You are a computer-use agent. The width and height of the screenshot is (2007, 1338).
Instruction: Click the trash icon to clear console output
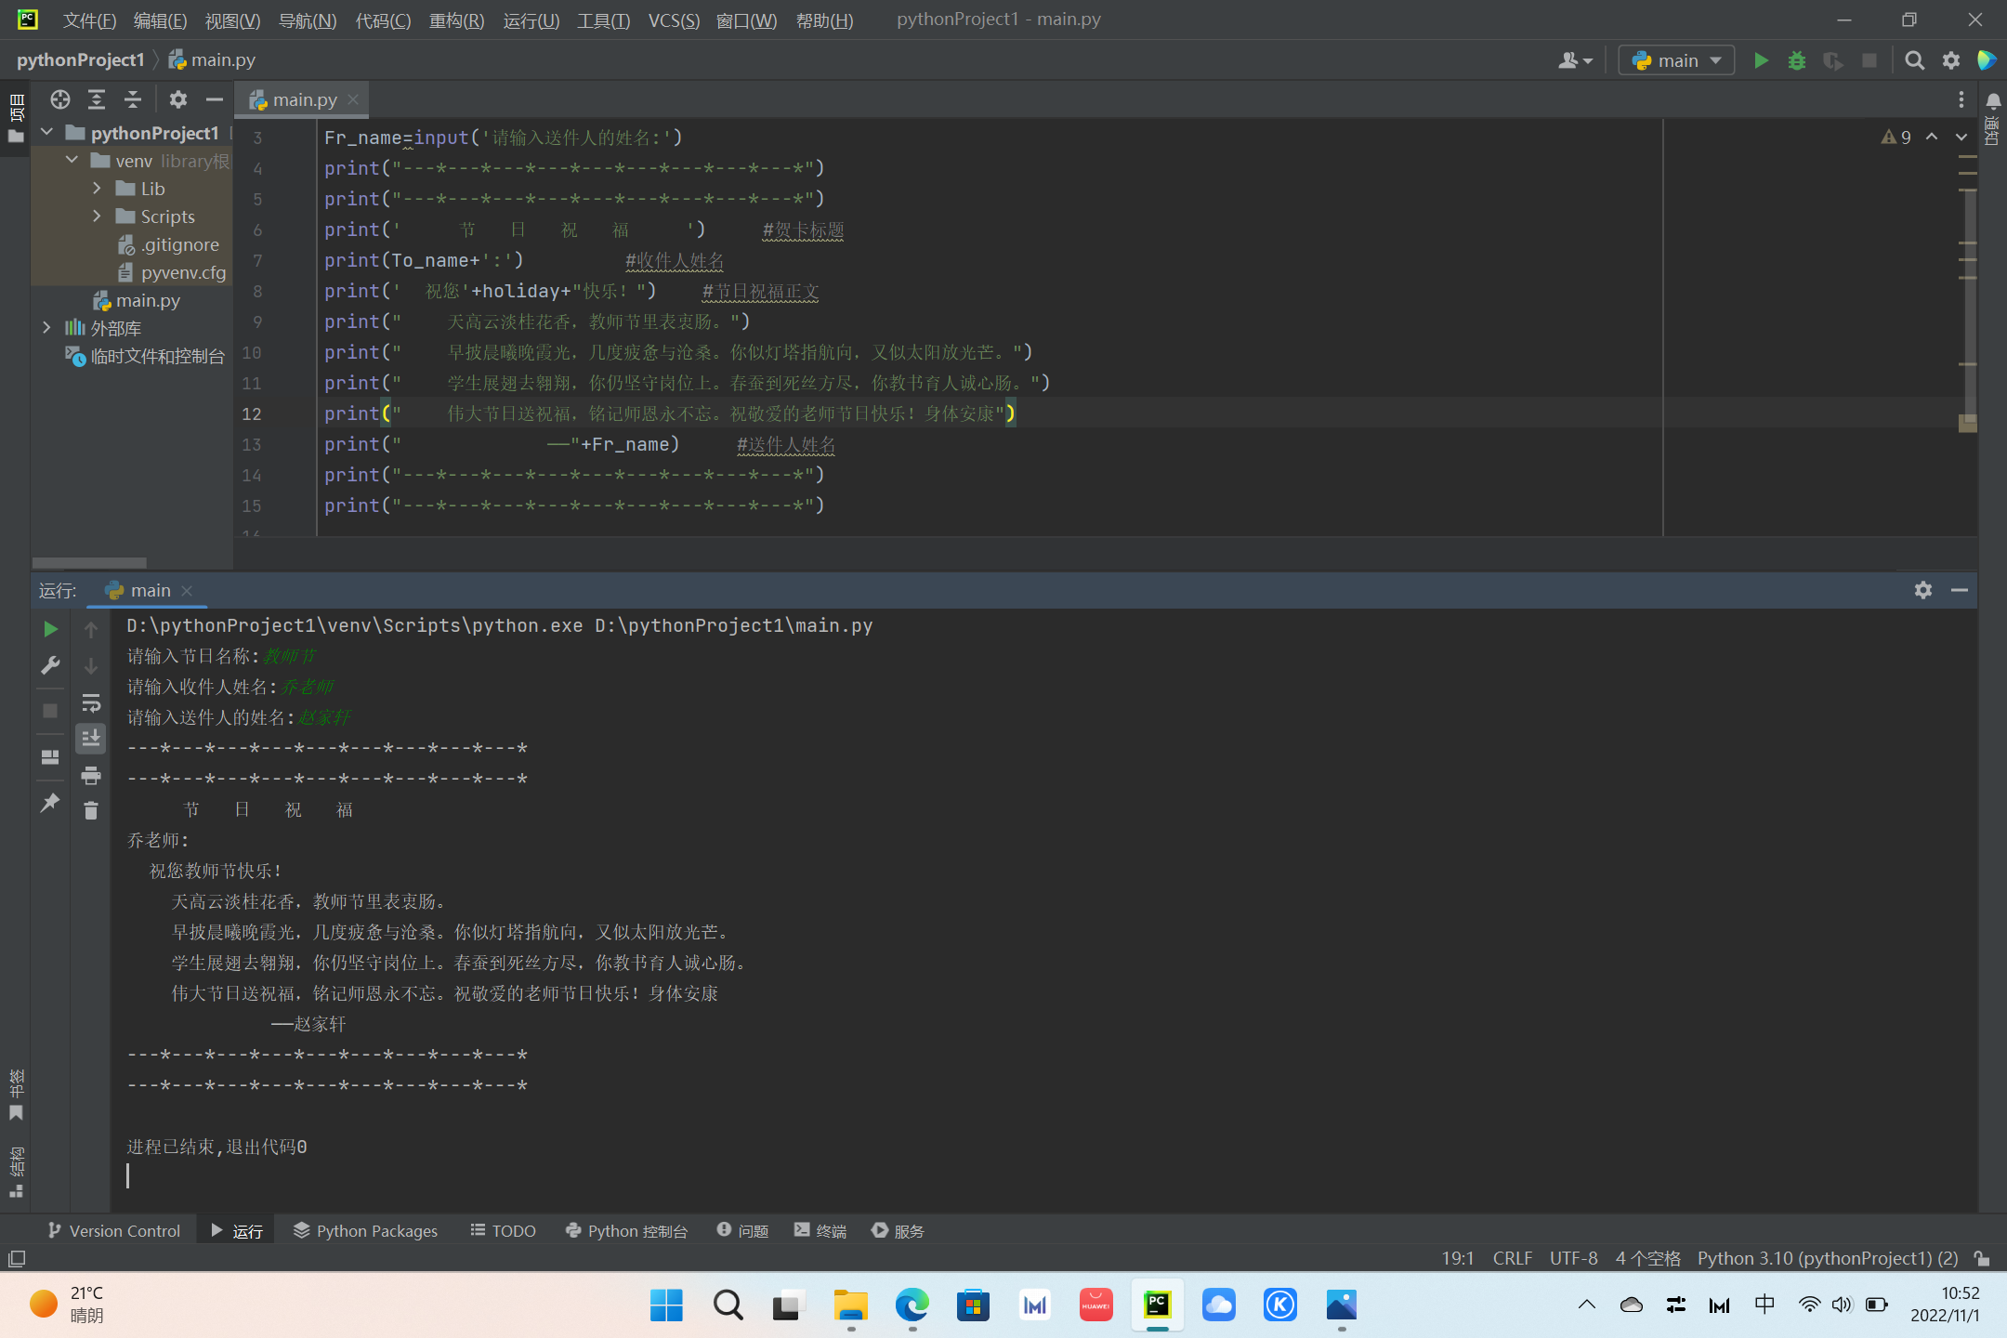click(x=90, y=811)
